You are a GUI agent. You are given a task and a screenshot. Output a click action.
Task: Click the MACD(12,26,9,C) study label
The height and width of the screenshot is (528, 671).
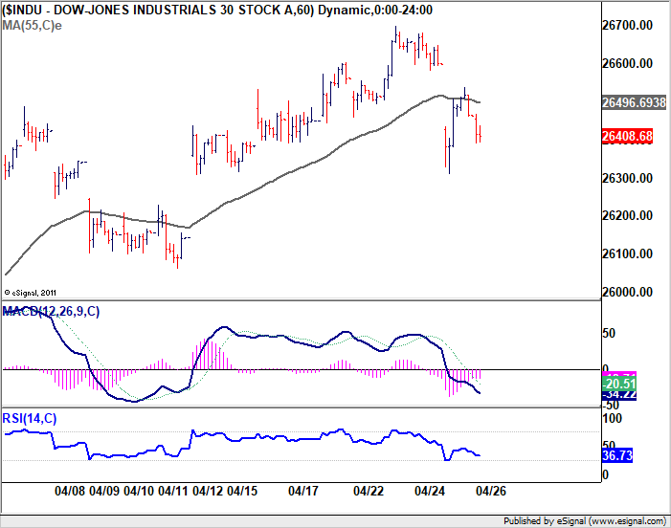51,311
